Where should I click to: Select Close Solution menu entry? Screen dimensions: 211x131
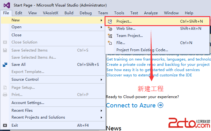pos(53,42)
